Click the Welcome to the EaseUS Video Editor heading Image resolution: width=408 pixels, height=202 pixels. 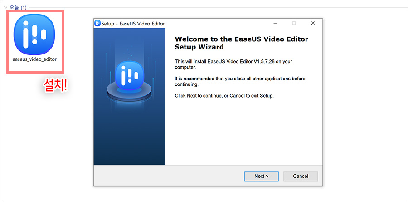(x=242, y=43)
